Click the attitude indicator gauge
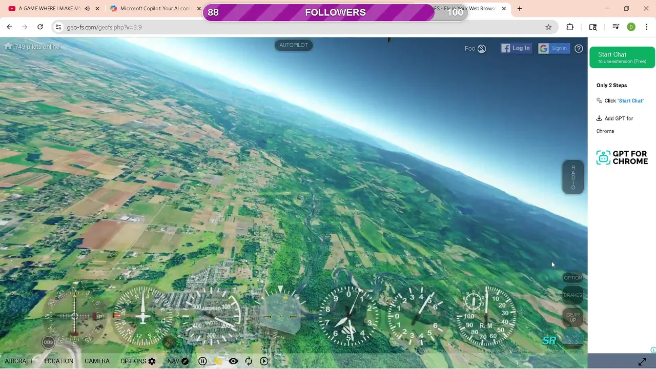The width and height of the screenshot is (656, 369). click(280, 316)
